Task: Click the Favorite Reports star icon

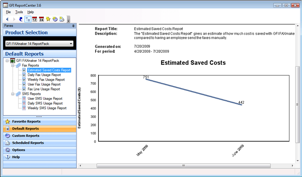Action: (x=8, y=122)
